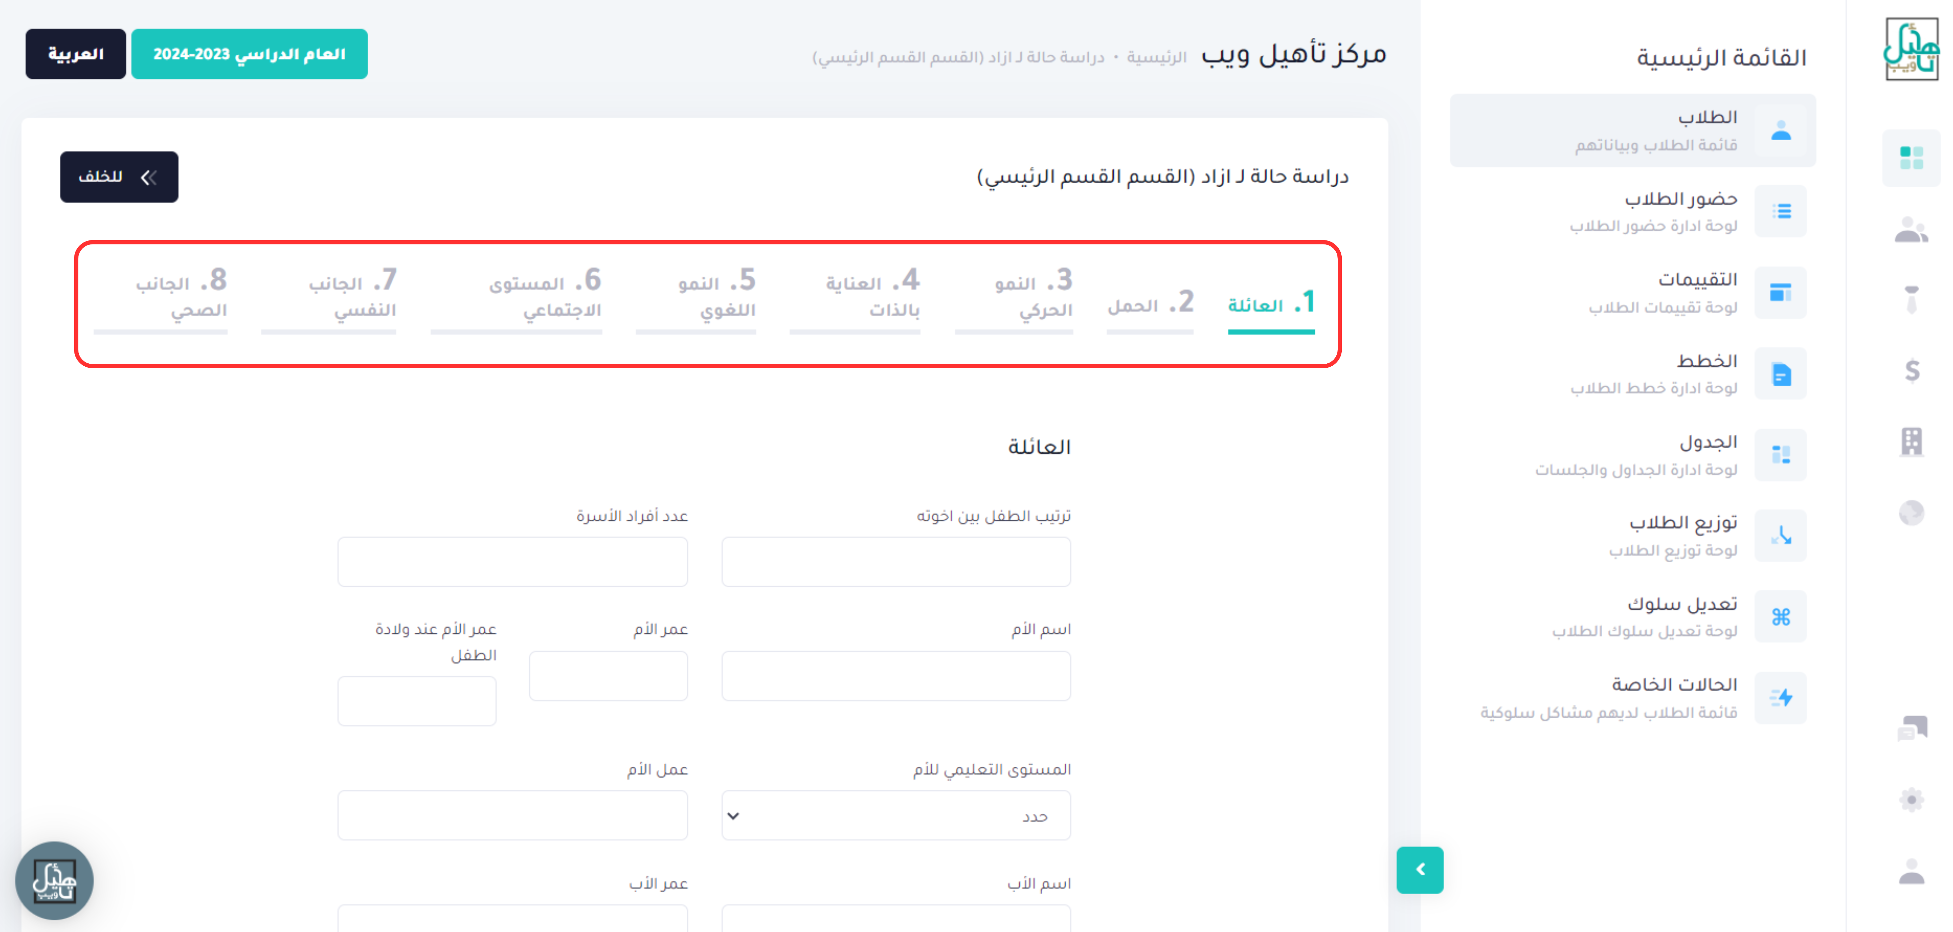Screen dimensions: 1953x932
Task: Click the Arabic language button
Action: (x=75, y=54)
